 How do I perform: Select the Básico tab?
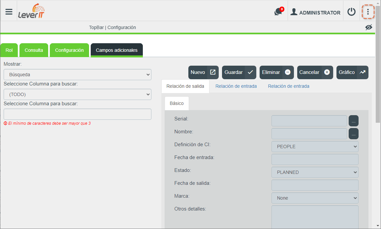click(177, 103)
